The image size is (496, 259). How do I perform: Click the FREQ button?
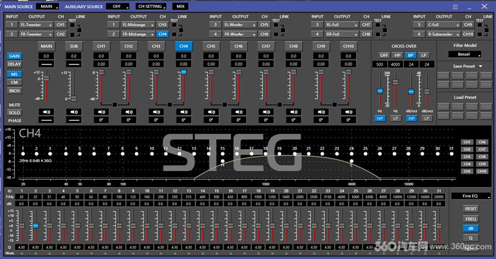[471, 219]
